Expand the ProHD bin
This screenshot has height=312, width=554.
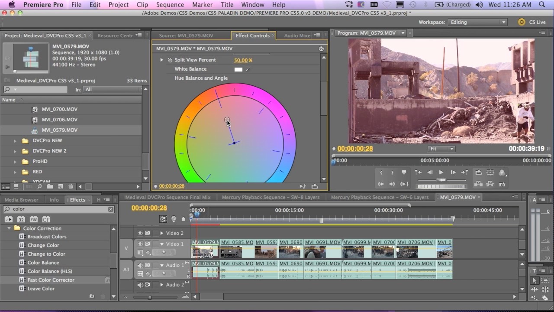[15, 161]
